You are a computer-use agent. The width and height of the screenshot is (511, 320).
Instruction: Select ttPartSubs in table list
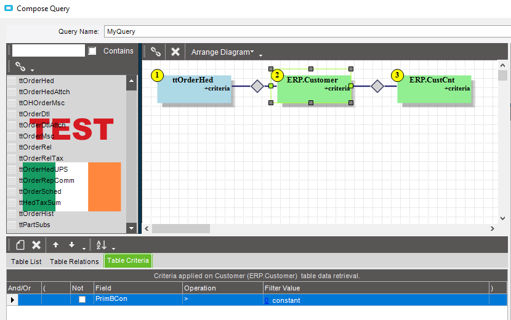point(34,225)
